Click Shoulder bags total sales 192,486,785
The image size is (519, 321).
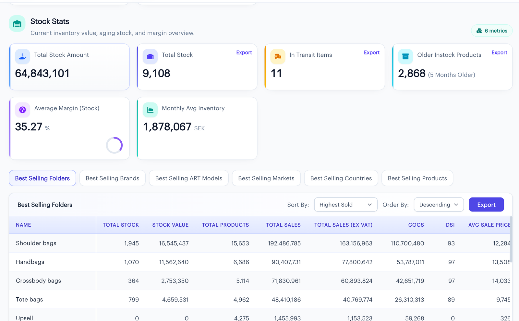click(284, 244)
